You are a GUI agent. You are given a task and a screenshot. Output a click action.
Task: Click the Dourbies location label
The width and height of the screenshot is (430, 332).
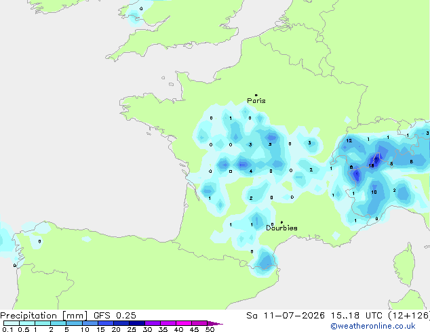tap(281, 228)
